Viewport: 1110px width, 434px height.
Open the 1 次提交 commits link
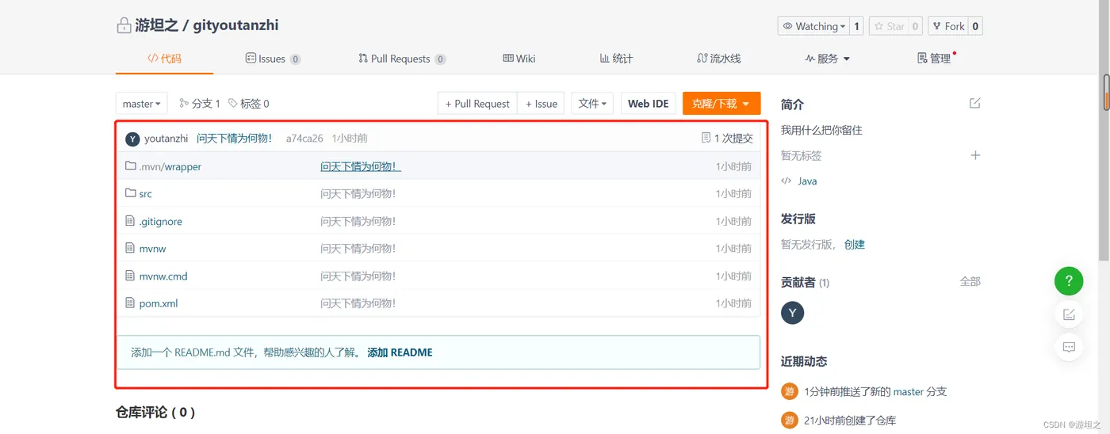[x=727, y=139]
